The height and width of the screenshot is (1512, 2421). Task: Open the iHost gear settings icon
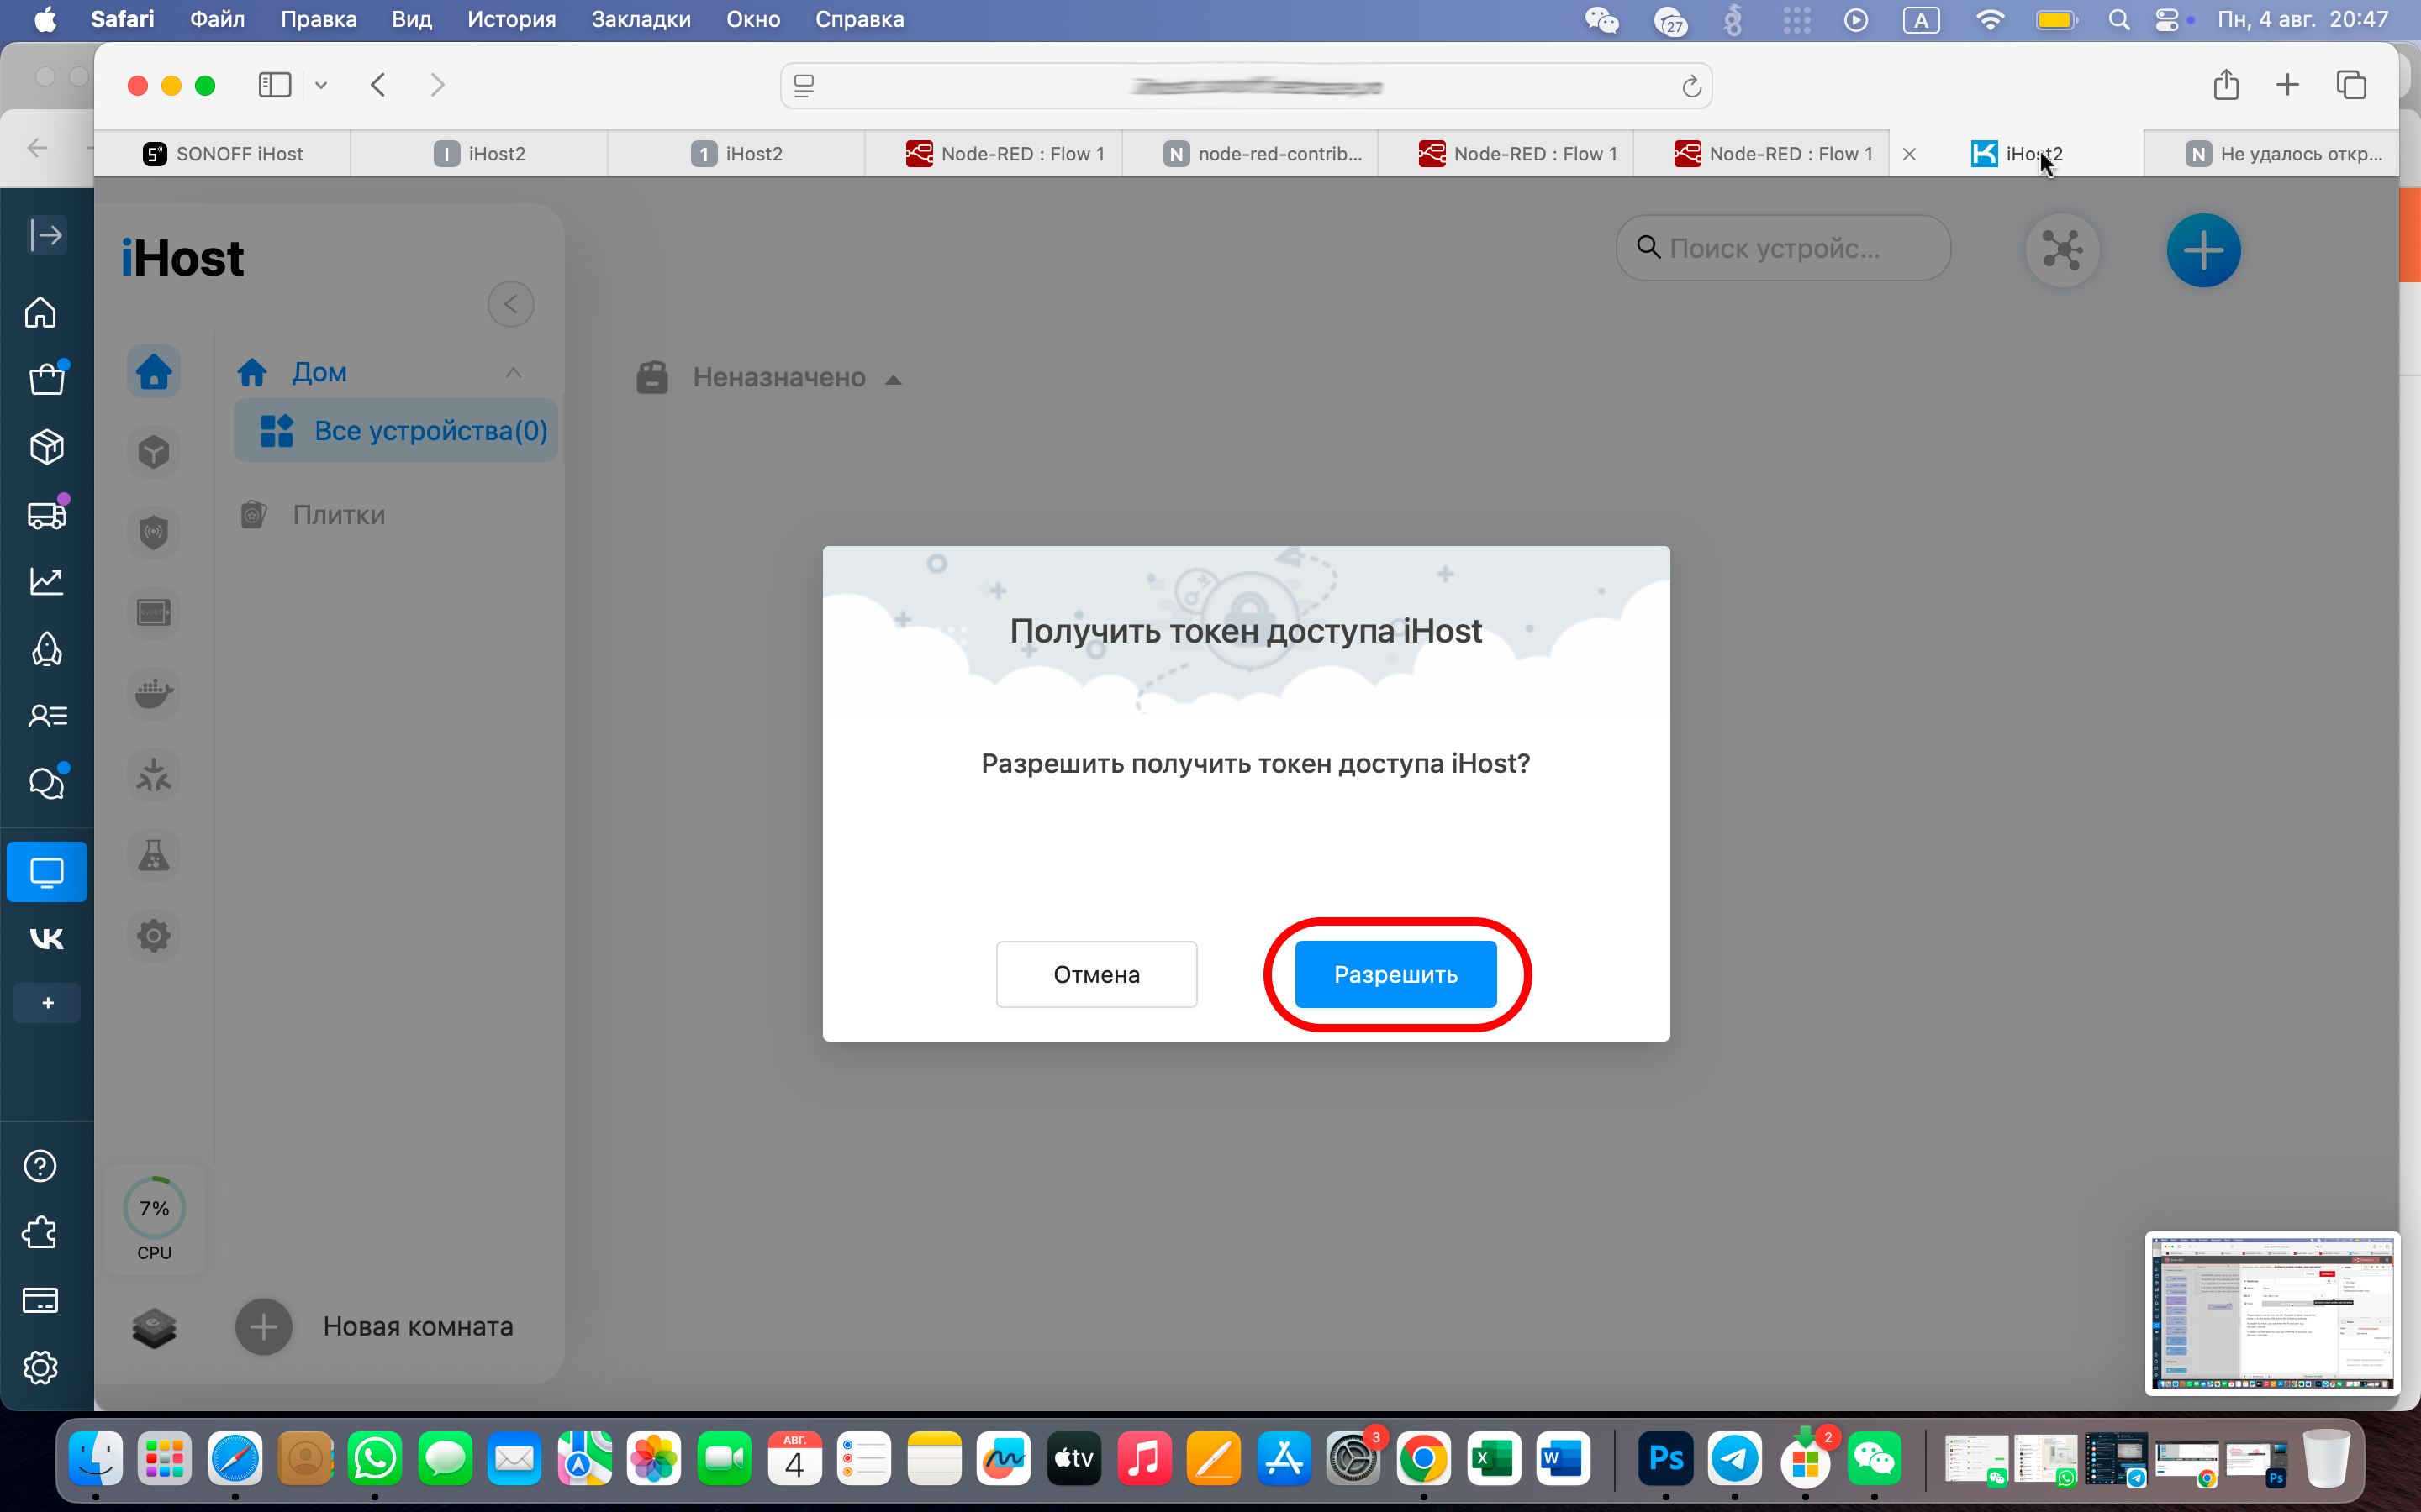(153, 936)
